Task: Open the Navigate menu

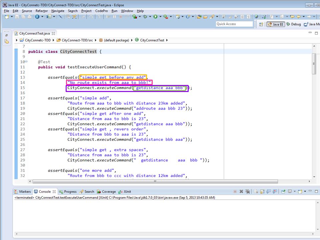Action: pyautogui.click(x=58, y=11)
